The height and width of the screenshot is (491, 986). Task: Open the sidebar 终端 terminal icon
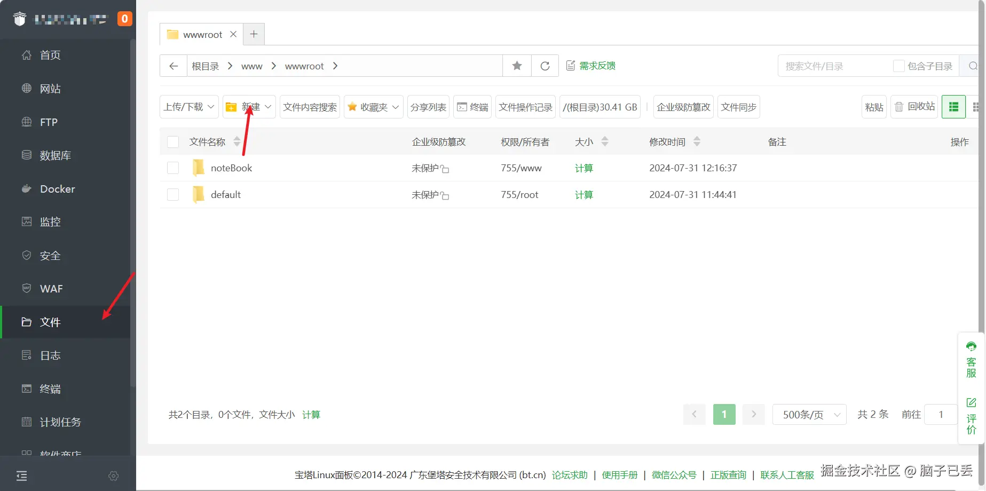click(26, 389)
